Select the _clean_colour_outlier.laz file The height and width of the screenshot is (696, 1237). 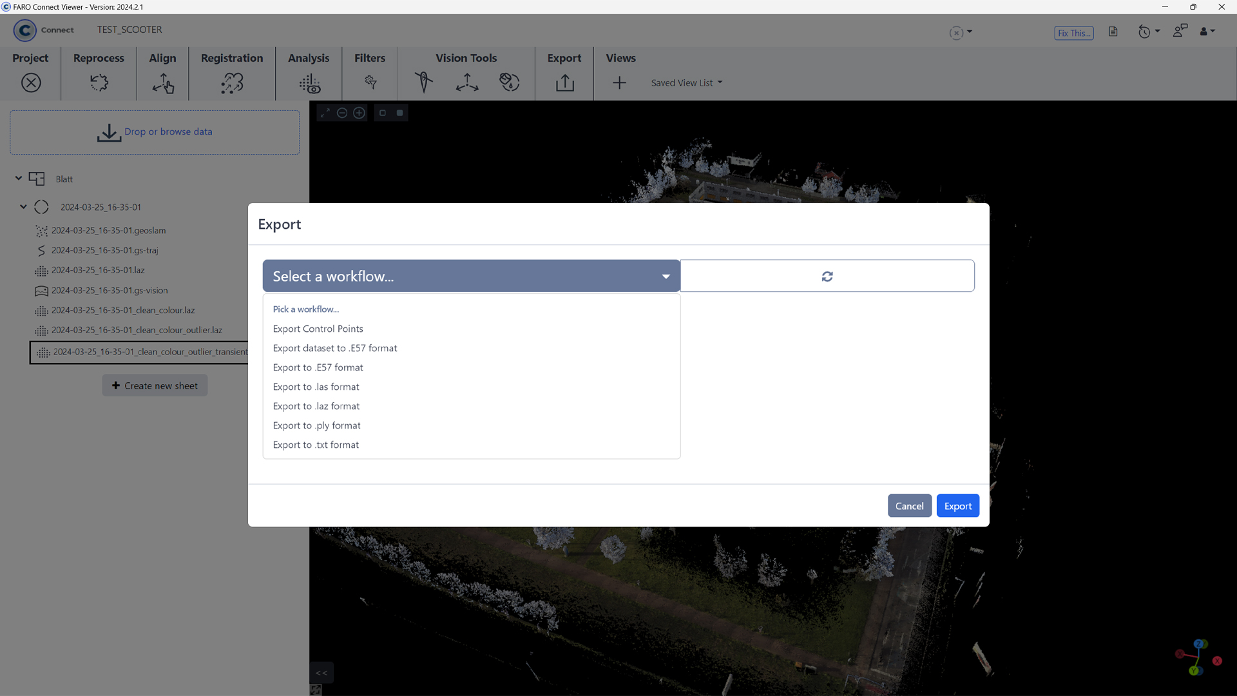pos(137,330)
